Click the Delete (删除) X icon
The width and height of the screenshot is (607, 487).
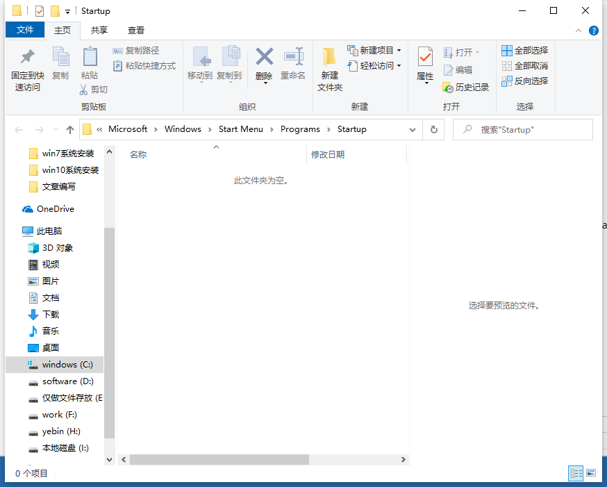tap(265, 57)
